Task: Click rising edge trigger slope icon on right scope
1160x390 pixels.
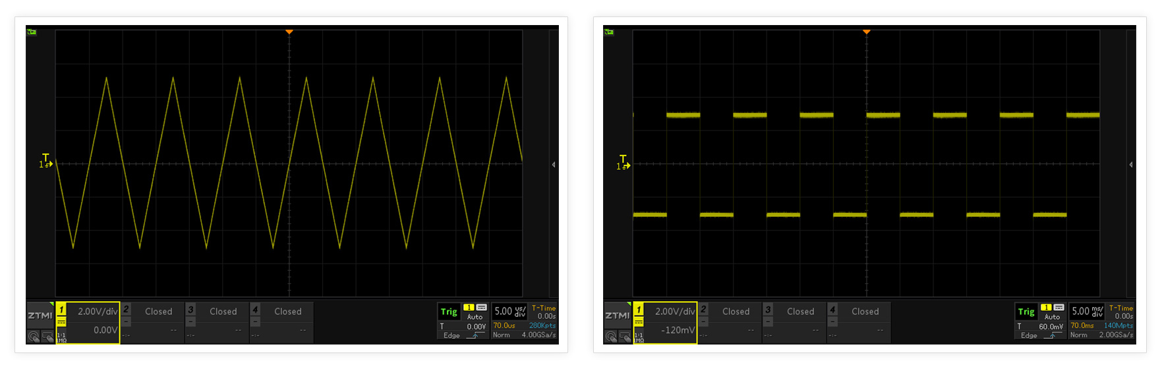Action: pos(1050,336)
